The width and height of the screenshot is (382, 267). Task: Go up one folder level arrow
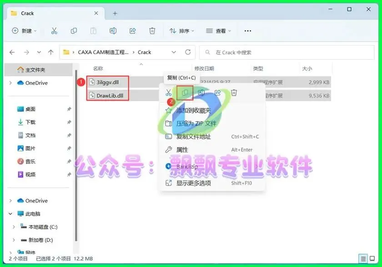(x=50, y=52)
